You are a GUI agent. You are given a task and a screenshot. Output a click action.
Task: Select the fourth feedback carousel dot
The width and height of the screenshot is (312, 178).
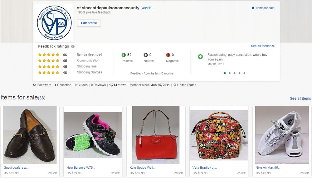[x=239, y=73]
